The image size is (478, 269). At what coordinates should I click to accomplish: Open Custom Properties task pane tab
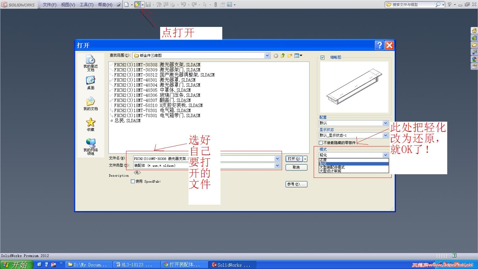474,66
